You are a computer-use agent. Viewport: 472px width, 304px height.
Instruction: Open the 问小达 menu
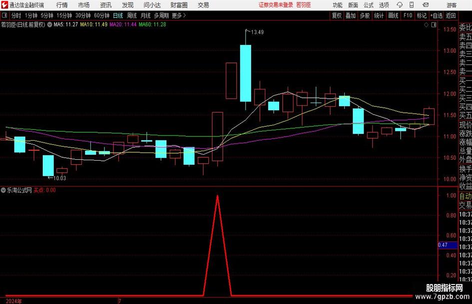pos(152,5)
